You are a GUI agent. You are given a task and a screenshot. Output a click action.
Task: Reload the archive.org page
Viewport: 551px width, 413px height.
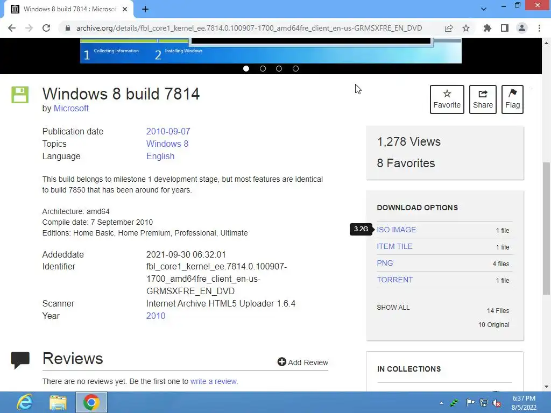coord(46,28)
